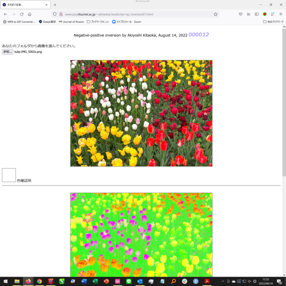Go back to the previous page

(x=5, y=14)
